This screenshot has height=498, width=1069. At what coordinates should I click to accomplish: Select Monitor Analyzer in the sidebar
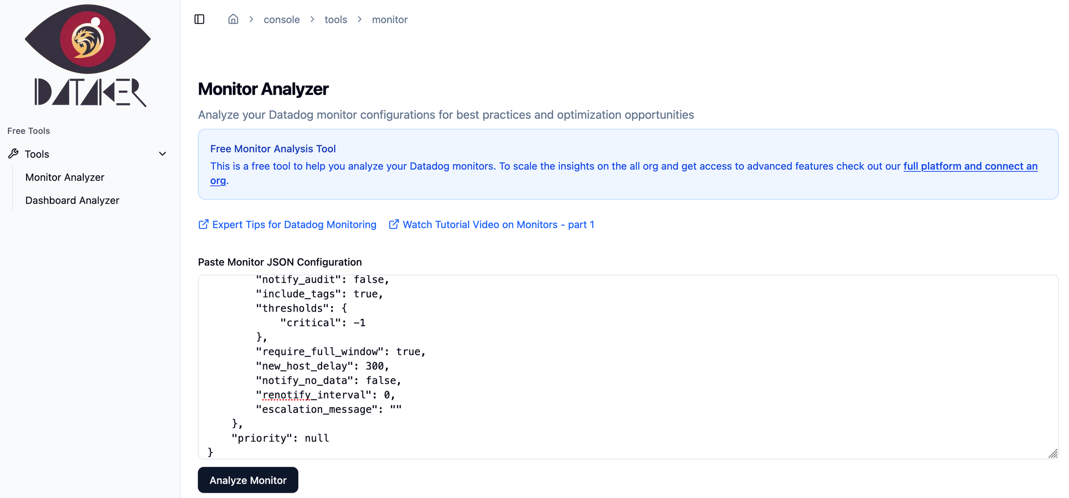[65, 177]
